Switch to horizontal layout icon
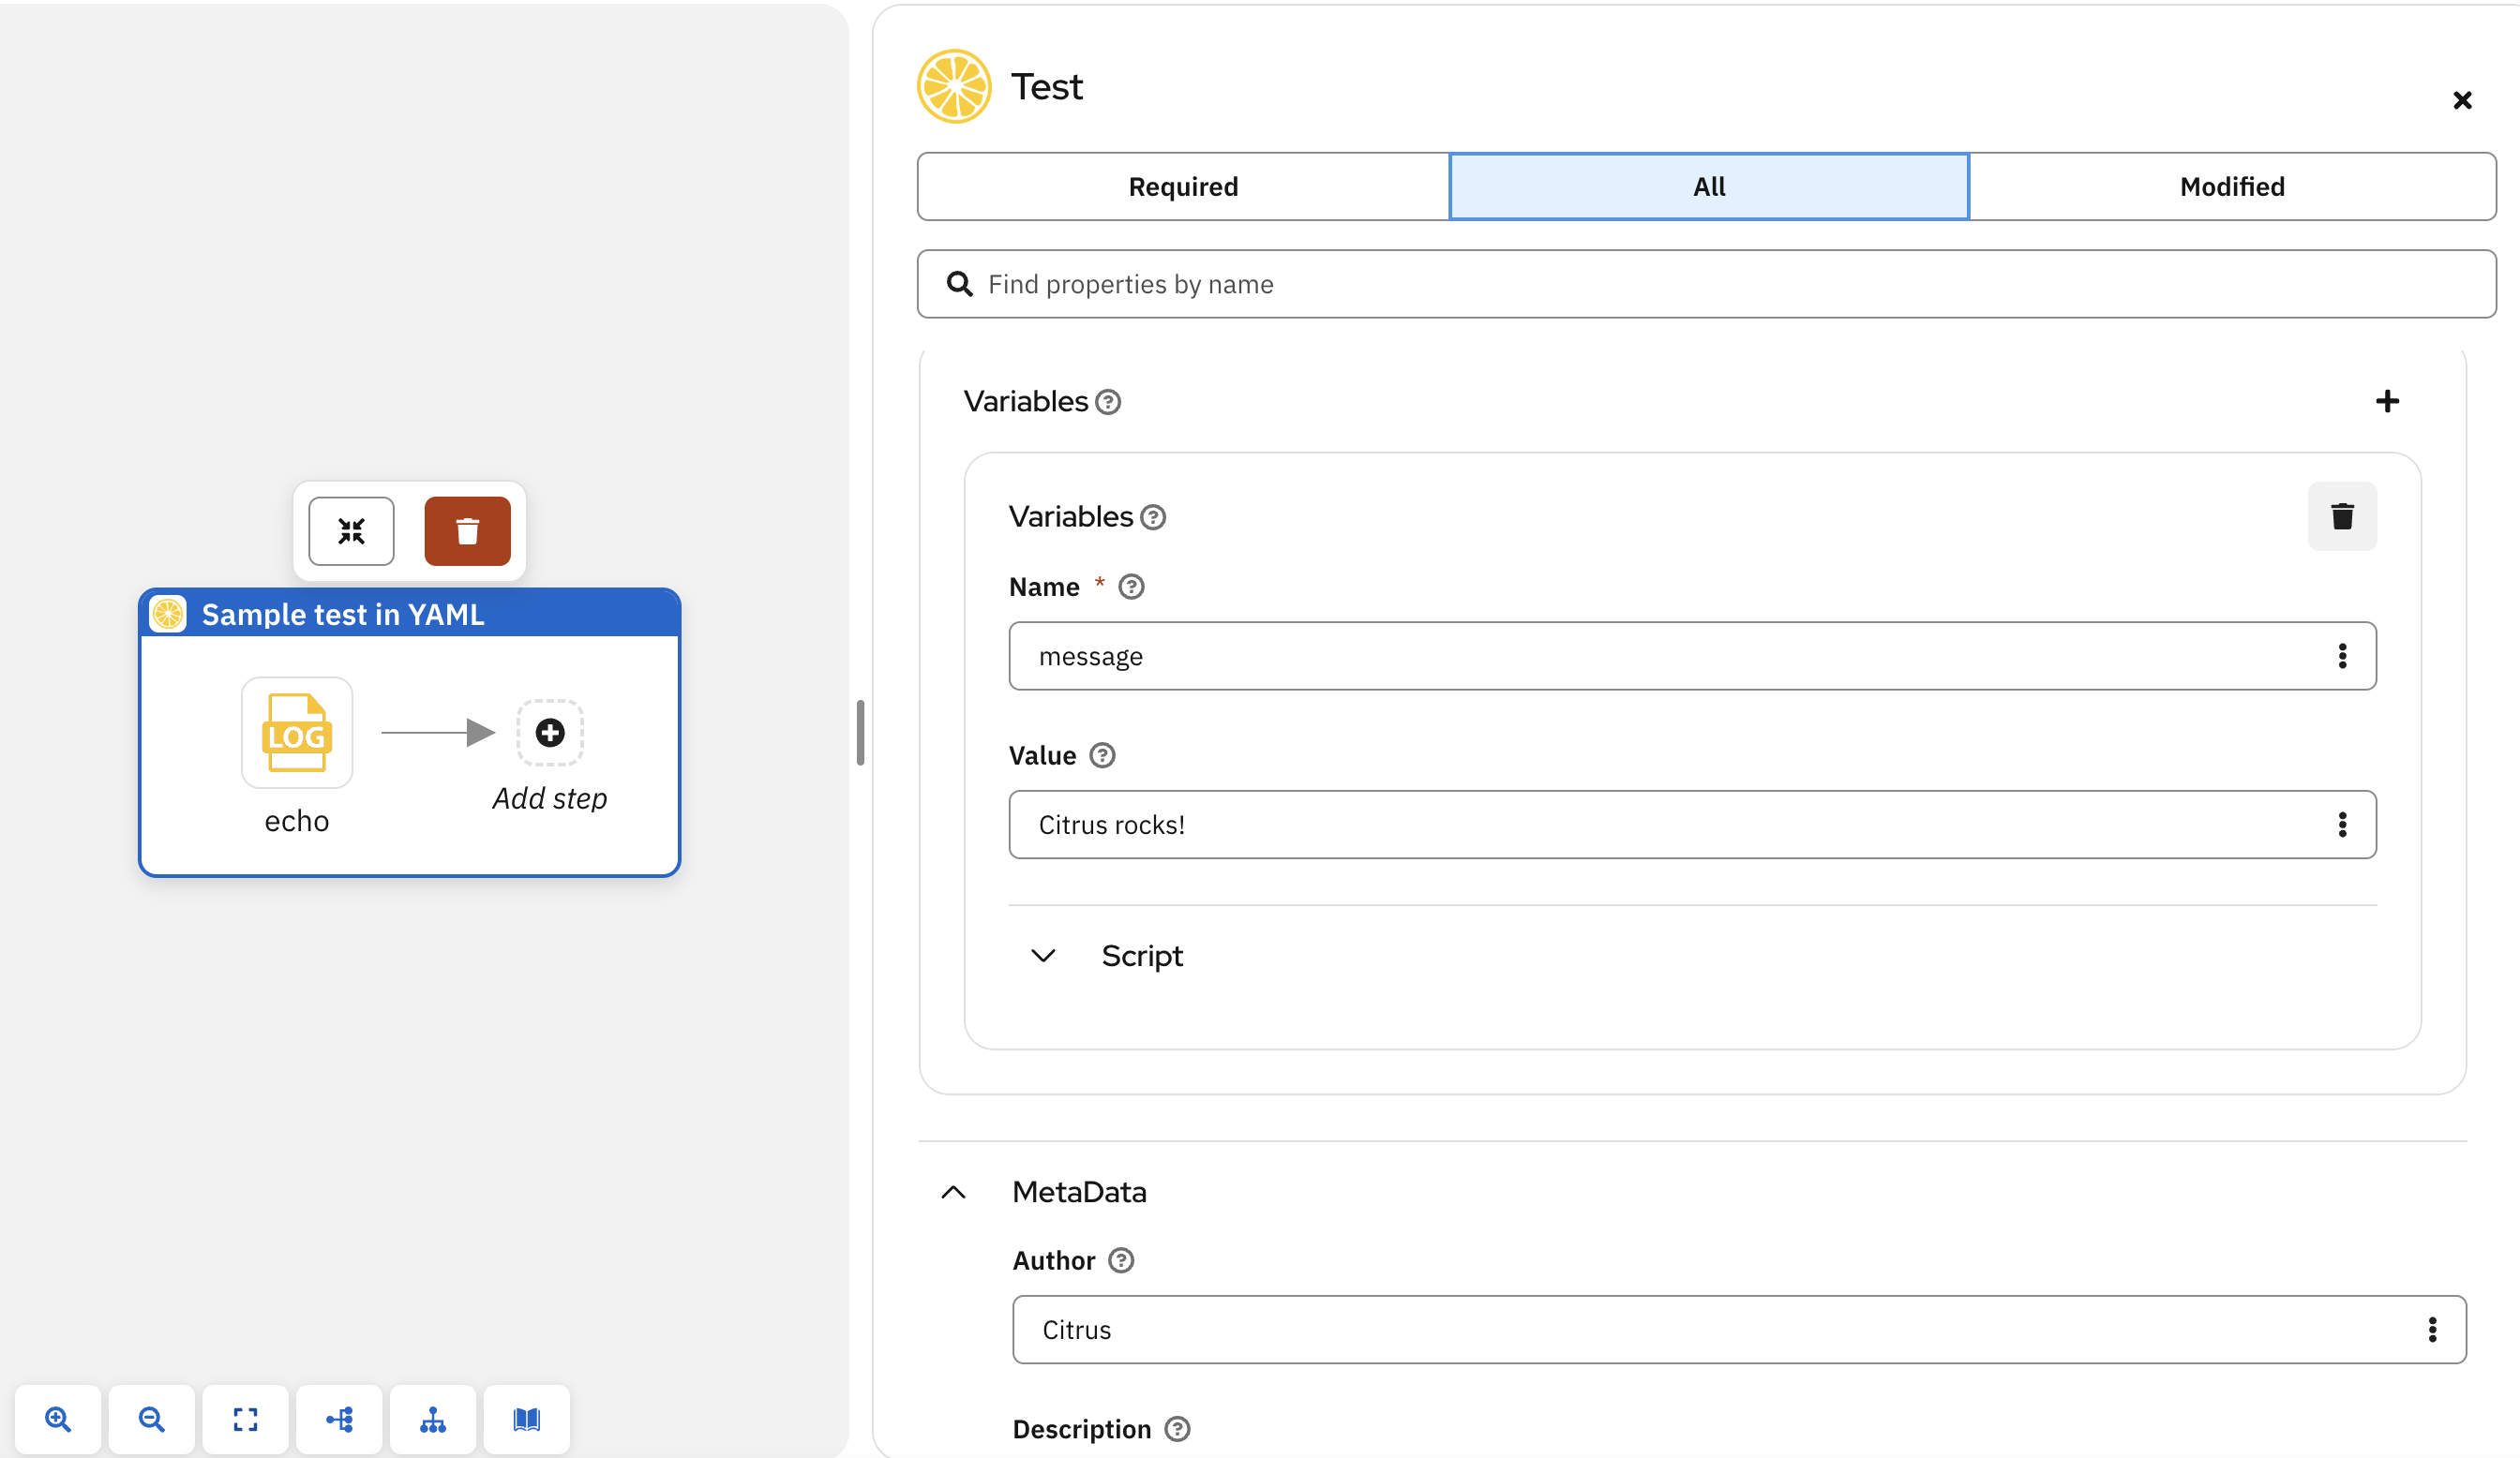The width and height of the screenshot is (2520, 1458). tap(340, 1419)
